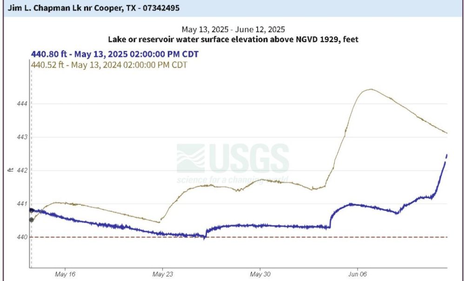
Task: Click the May 13, 2025 - June 12, 2025 date range
Action: point(233,30)
